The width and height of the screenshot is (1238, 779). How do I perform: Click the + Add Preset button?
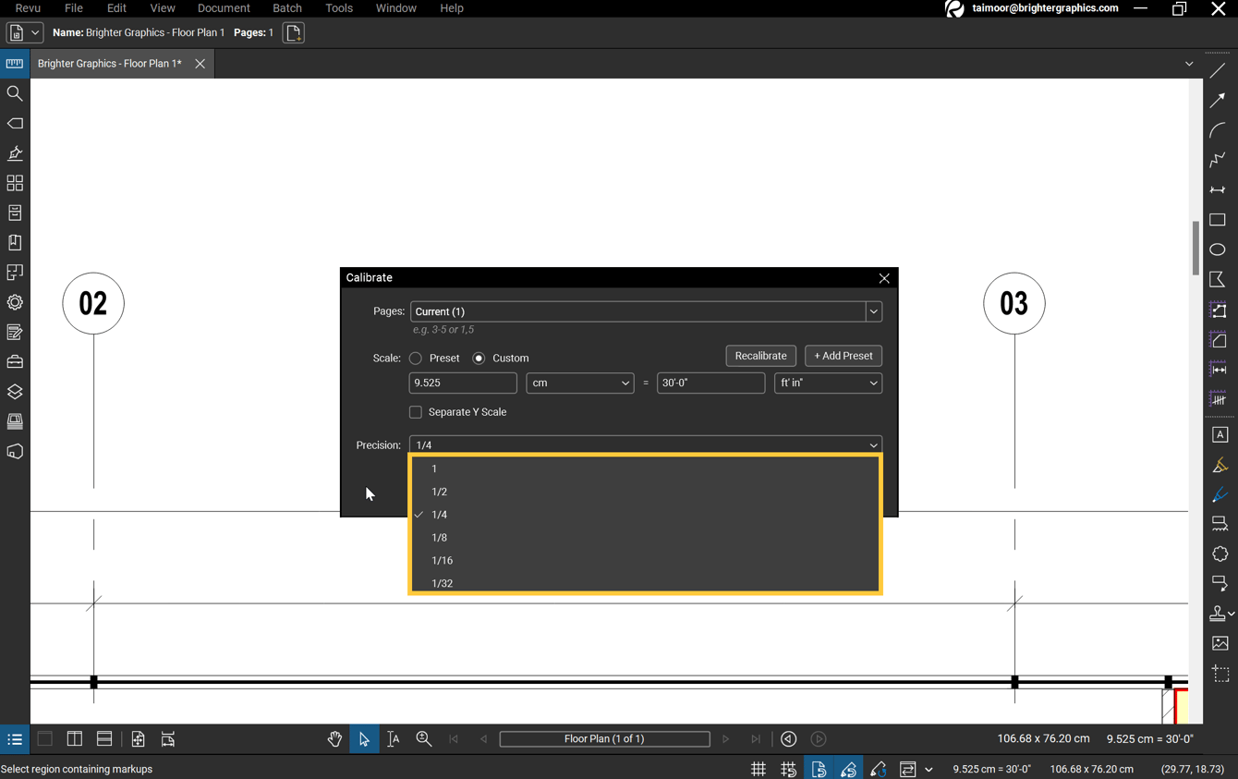click(x=843, y=356)
